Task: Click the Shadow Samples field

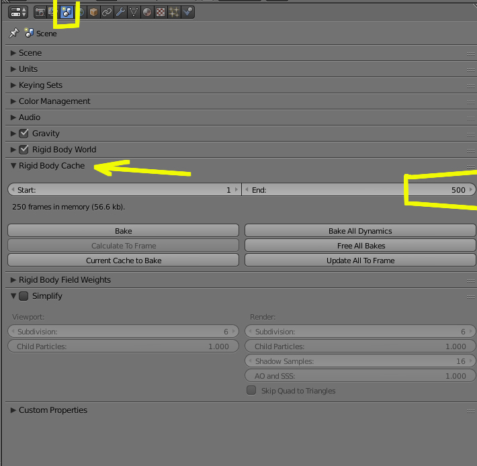Action: pos(360,361)
